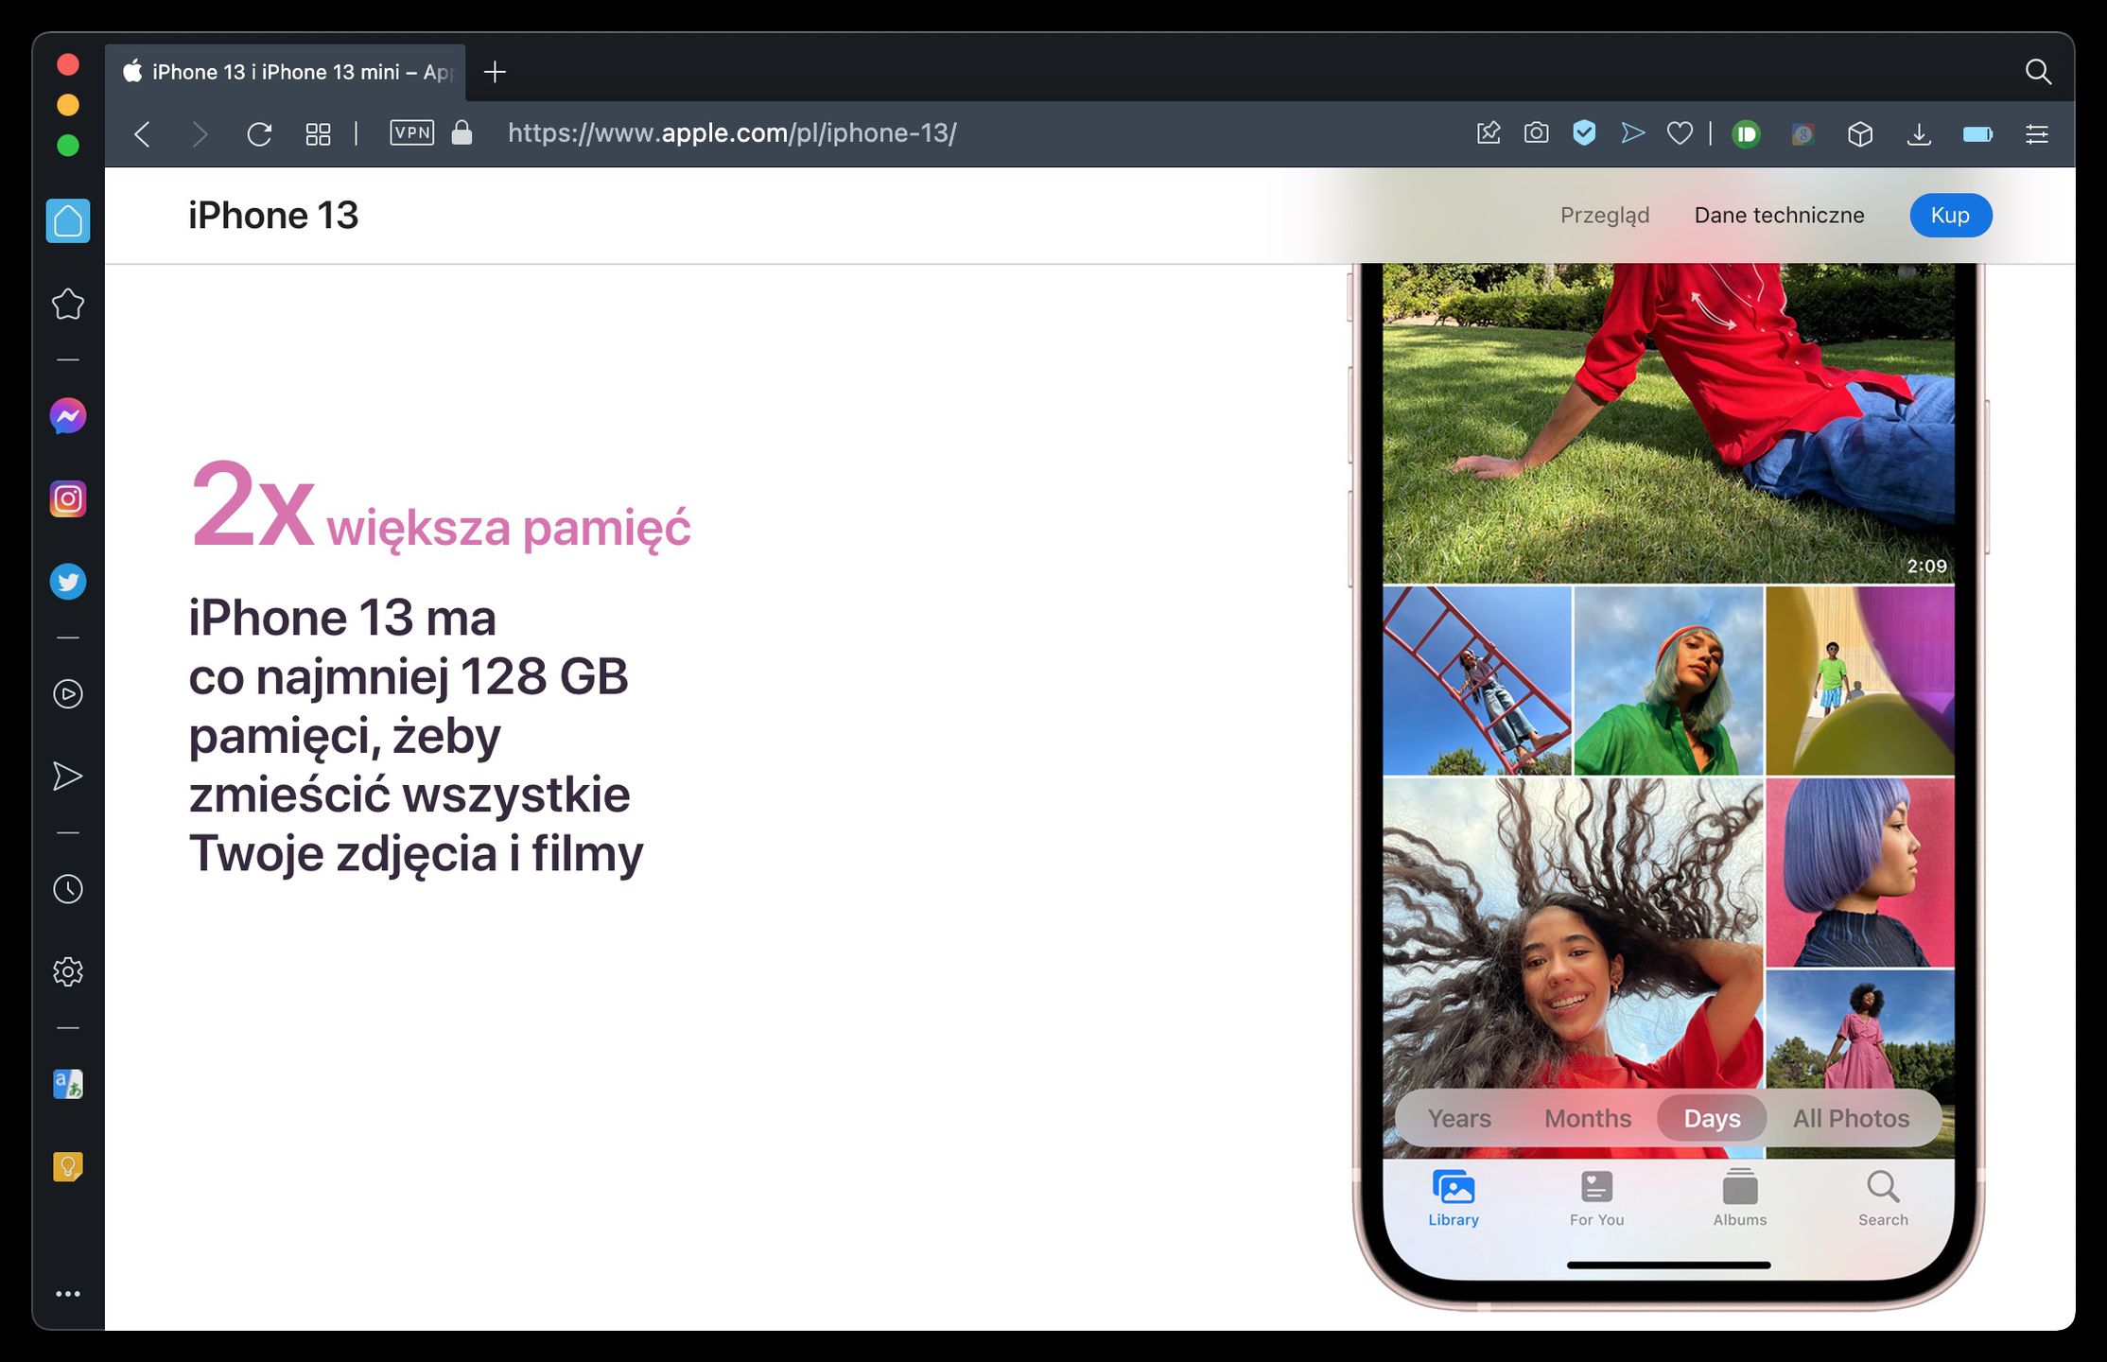
Task: Open the sidebar player icon
Action: [x=68, y=694]
